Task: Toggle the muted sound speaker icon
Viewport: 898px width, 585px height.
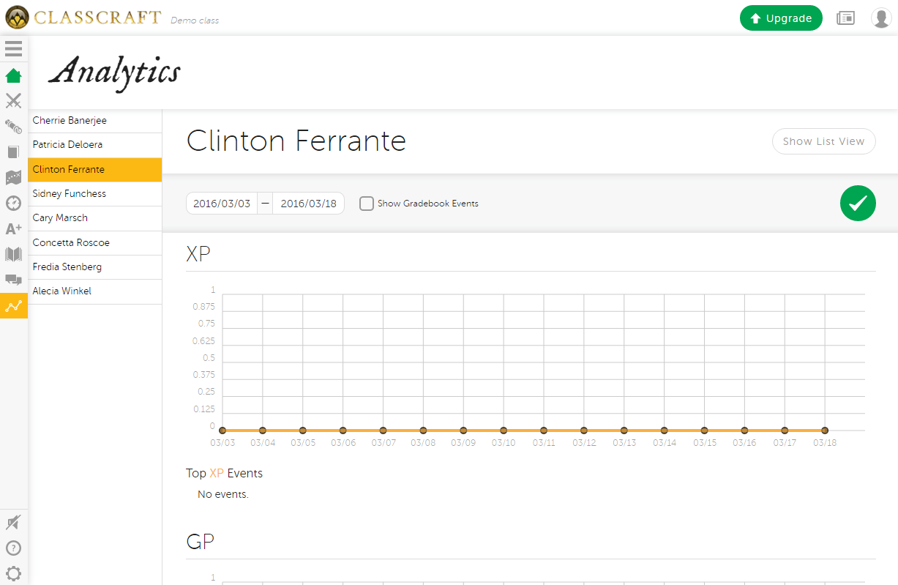Action: (x=13, y=523)
